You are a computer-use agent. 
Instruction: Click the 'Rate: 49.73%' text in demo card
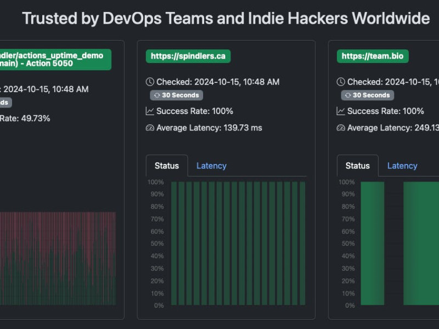[x=25, y=118]
